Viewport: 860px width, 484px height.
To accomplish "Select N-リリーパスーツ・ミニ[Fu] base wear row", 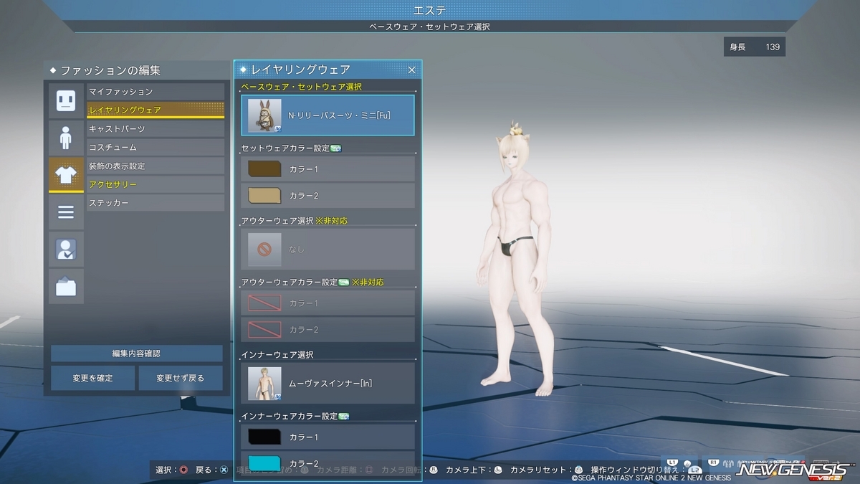I will (328, 115).
